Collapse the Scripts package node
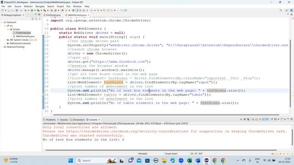The image size is (294, 165). [8, 29]
